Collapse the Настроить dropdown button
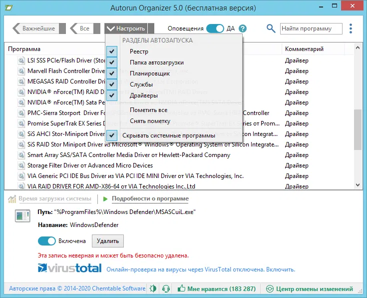Screen dimensions: 367x298 point(126,28)
